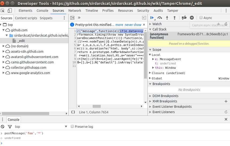Toggle the device mode icon
The height and width of the screenshot is (146, 230).
point(10,11)
